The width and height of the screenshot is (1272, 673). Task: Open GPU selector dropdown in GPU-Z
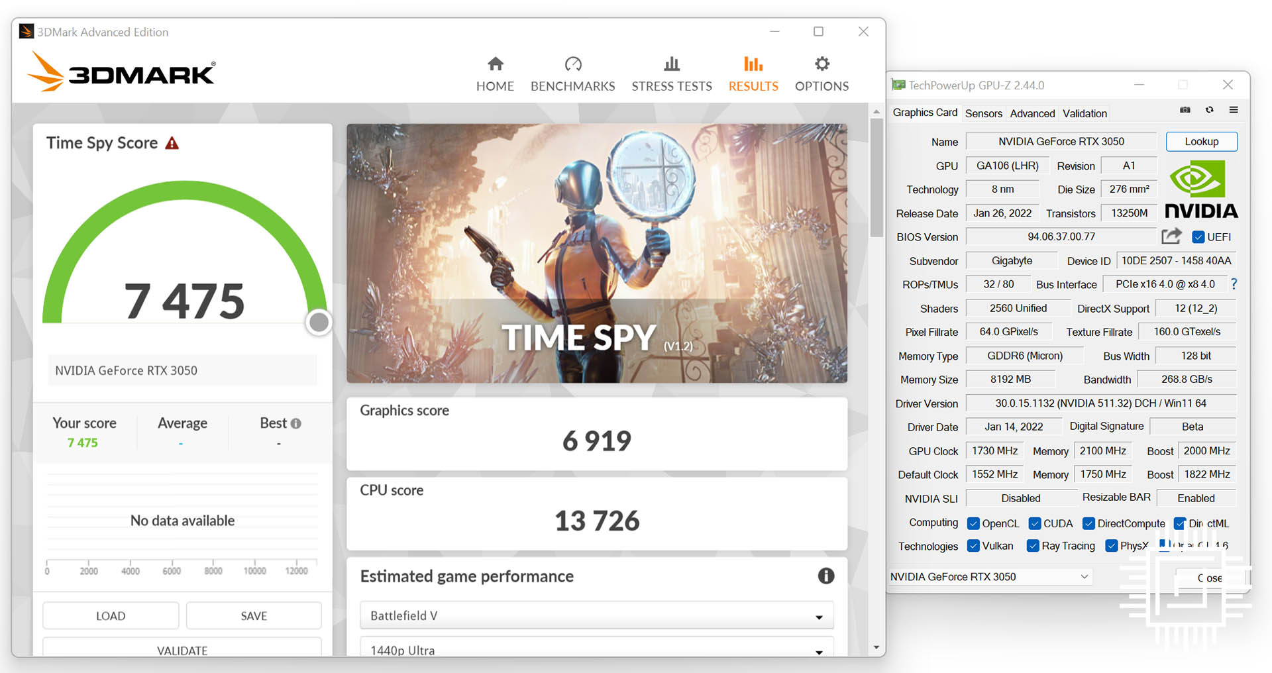(x=990, y=576)
